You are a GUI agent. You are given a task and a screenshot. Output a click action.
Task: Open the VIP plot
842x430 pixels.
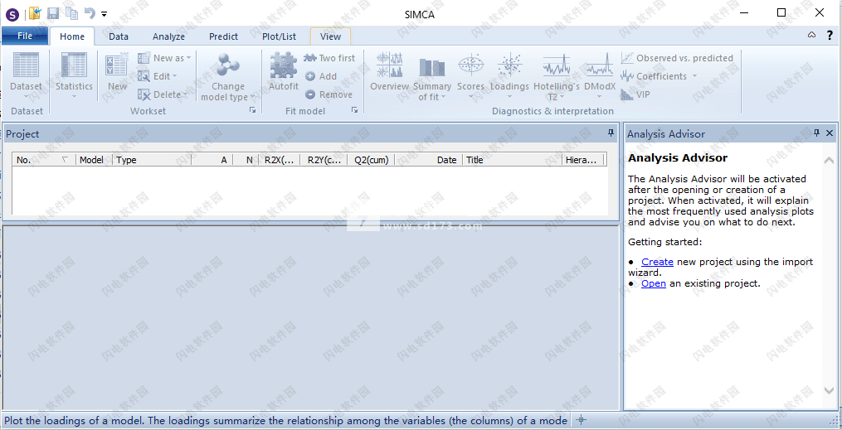point(635,94)
